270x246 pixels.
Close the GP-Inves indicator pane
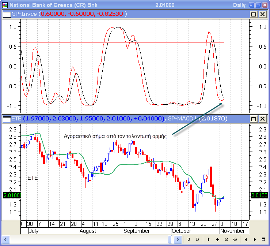point(262,14)
